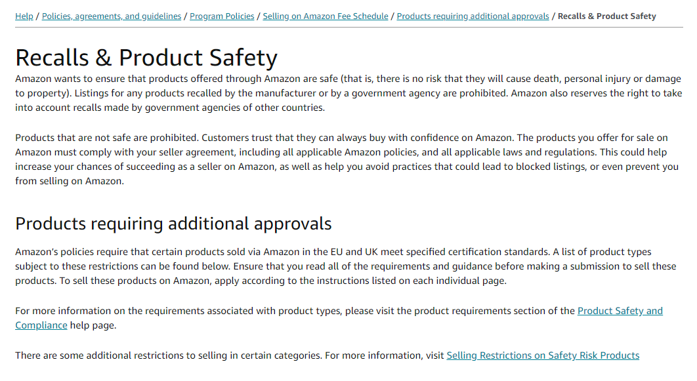697x381 pixels.
Task: Visit Selling Restrictions on Safety Risk Products link
Action: [x=543, y=355]
